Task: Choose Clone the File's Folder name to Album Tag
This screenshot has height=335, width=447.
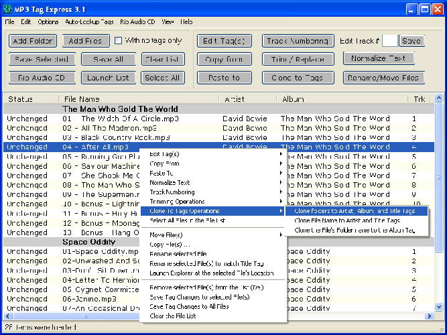Action: 357,230
